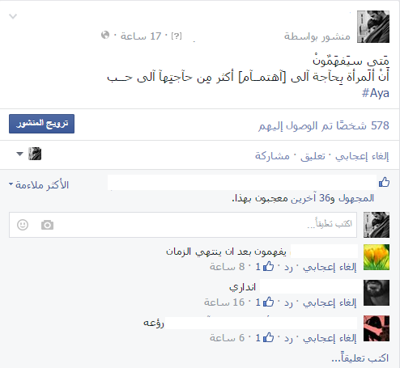Click the ترويج المنشور boost button
The height and width of the screenshot is (368, 400).
click(41, 124)
